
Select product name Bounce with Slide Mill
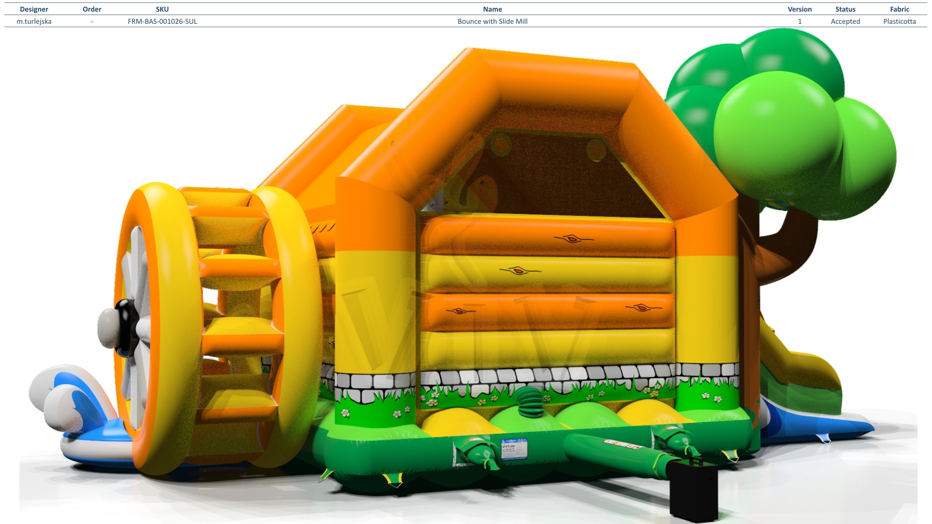(x=492, y=21)
